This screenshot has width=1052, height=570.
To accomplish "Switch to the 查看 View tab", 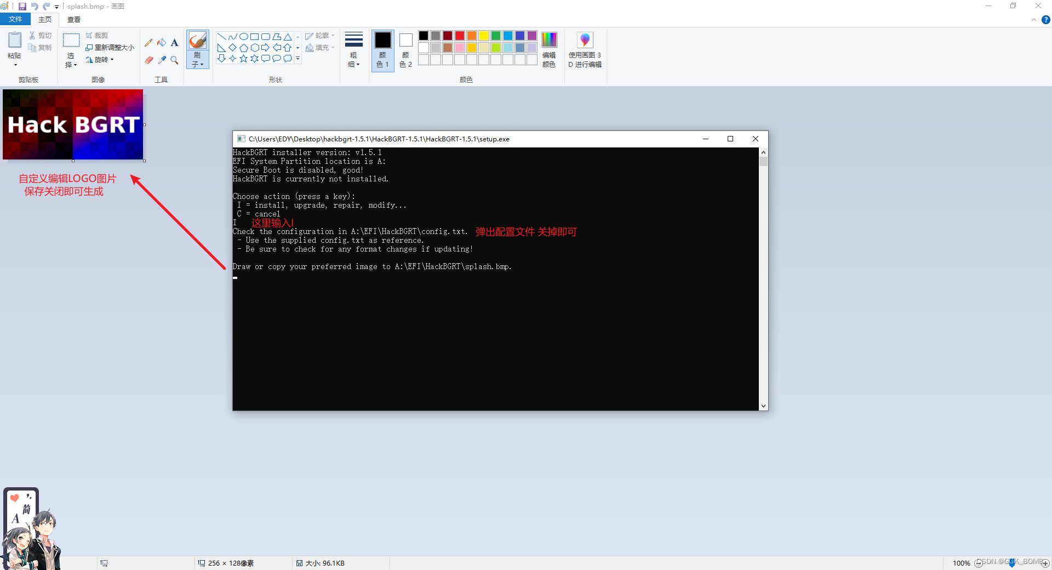I will pyautogui.click(x=73, y=19).
